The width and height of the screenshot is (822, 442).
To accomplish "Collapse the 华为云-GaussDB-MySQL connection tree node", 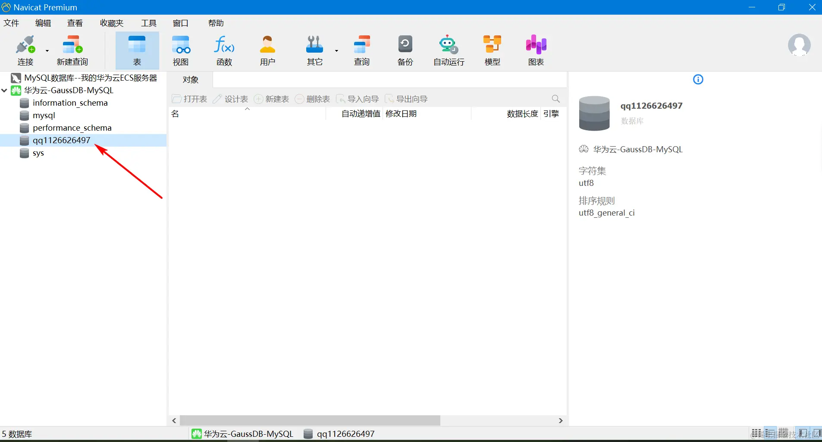I will [4, 91].
